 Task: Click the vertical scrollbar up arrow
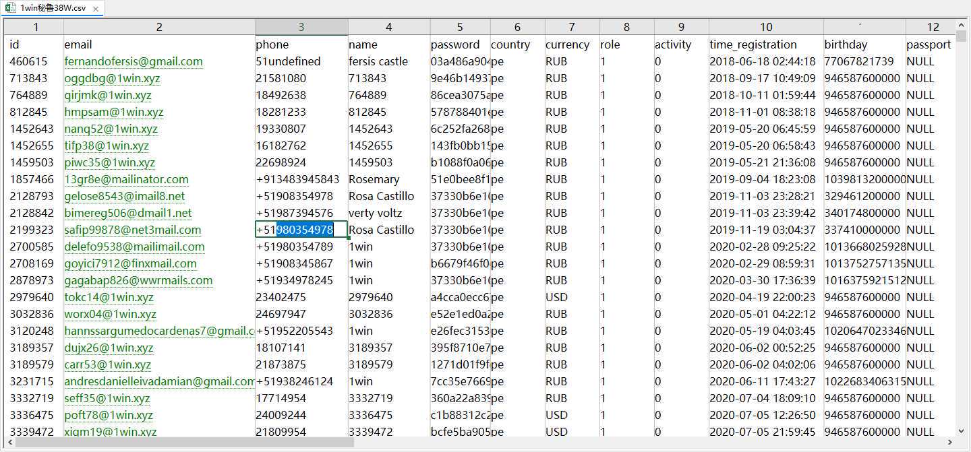point(961,24)
